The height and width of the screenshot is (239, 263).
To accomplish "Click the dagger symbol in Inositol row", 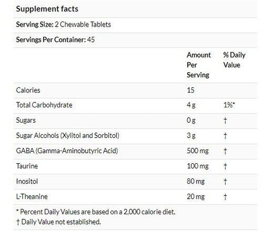I will [225, 181].
